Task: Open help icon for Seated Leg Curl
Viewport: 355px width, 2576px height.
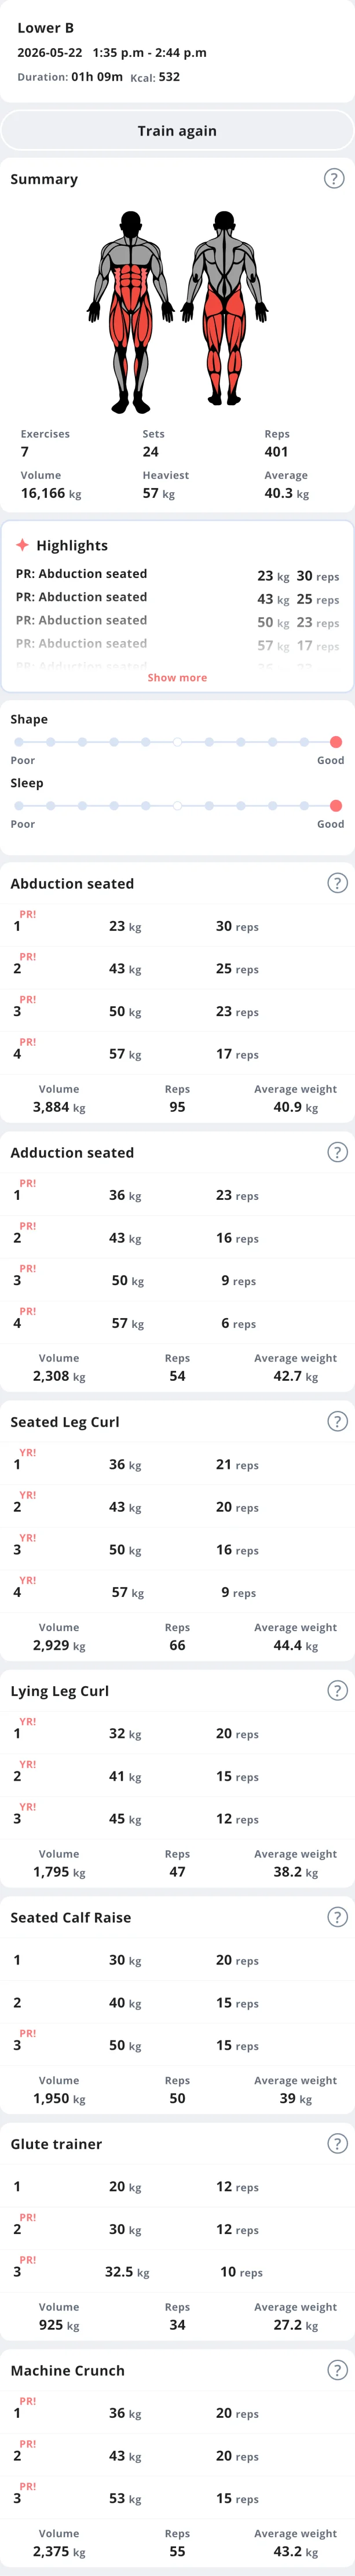Action: click(x=338, y=1421)
